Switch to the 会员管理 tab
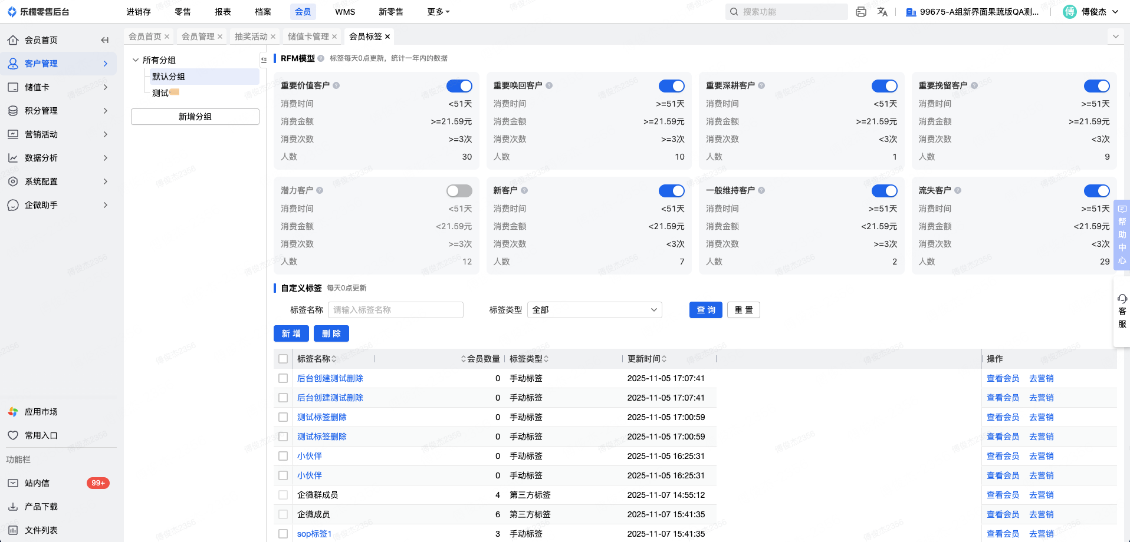The width and height of the screenshot is (1130, 542). coord(198,37)
